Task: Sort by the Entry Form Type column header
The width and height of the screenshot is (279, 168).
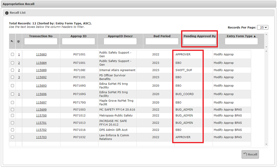Action: click(241, 36)
